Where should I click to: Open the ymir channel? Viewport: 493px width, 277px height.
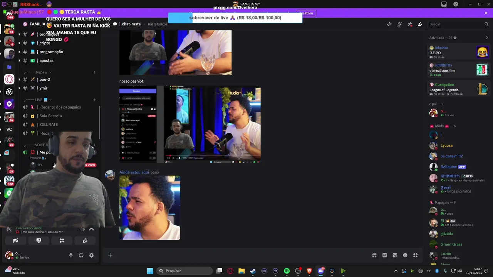[x=60, y=88]
